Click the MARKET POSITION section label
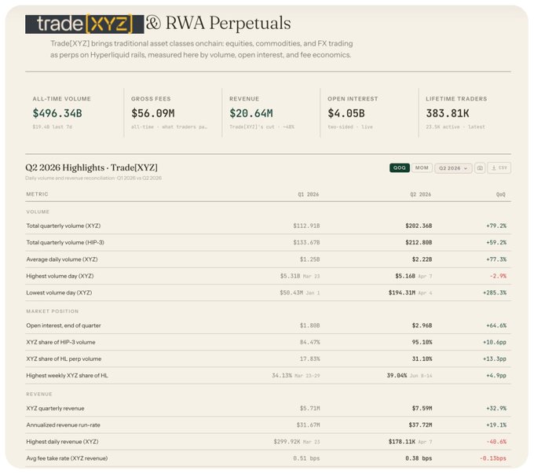The image size is (534, 474). (x=53, y=311)
